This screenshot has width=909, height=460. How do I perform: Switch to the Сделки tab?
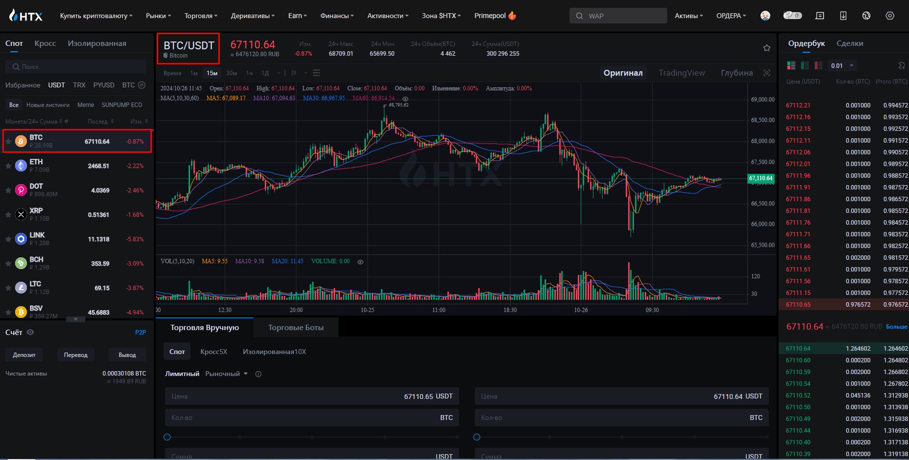click(850, 43)
